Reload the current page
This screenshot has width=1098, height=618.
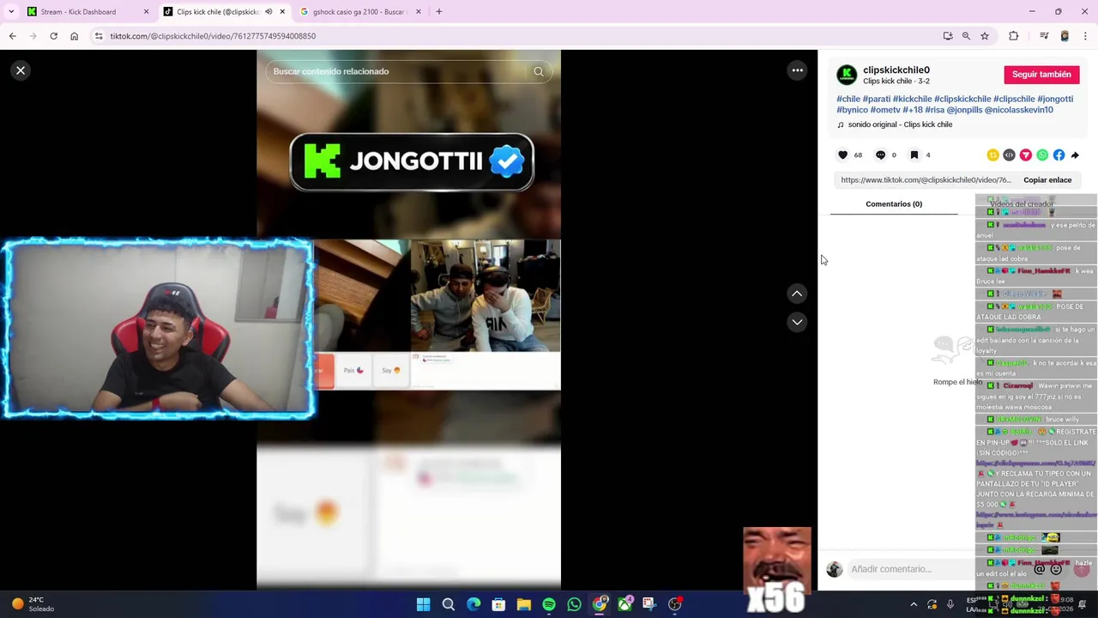point(53,36)
